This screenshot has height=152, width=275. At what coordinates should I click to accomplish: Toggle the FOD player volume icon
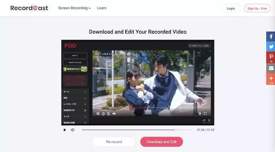pyautogui.click(x=114, y=114)
